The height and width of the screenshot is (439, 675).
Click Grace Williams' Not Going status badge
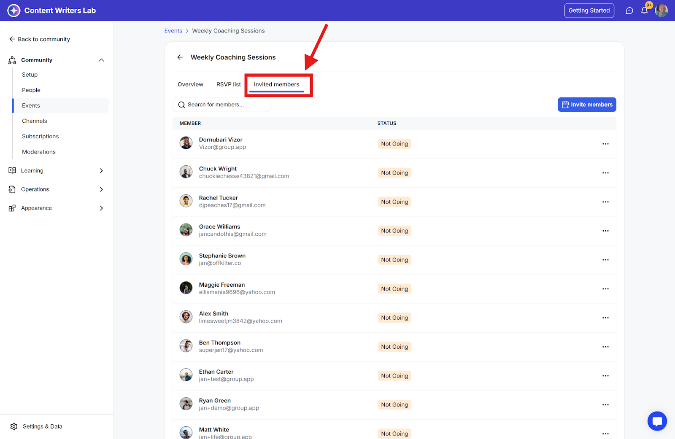394,231
